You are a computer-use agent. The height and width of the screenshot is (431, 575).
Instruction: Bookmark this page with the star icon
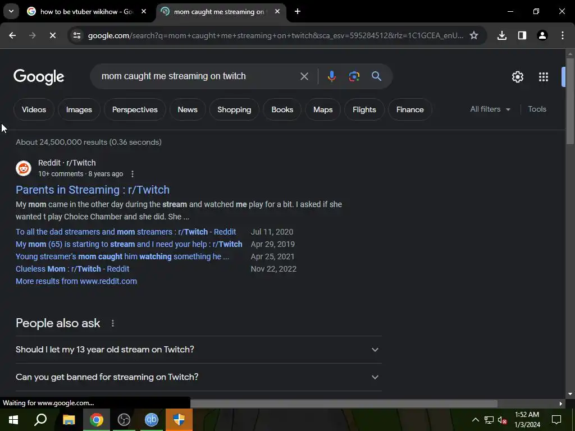[474, 35]
